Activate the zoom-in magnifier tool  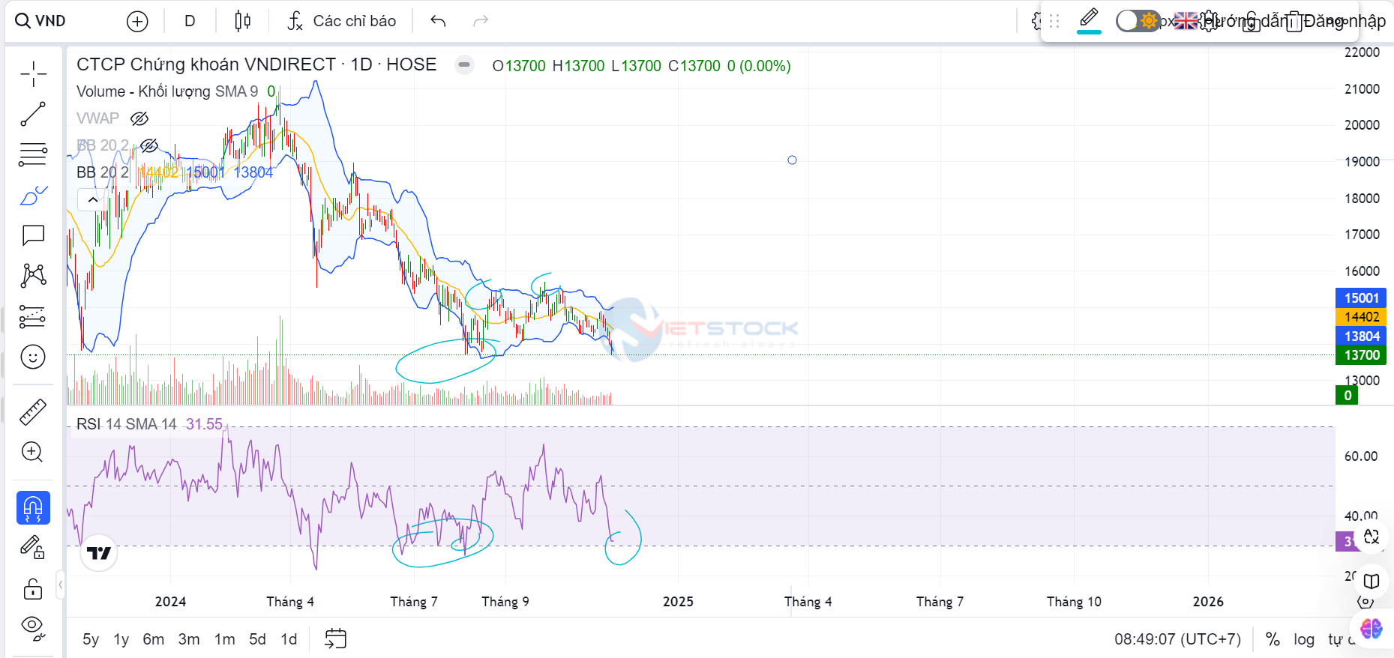pos(33,452)
